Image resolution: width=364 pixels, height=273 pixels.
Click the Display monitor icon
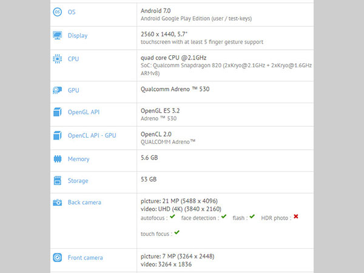coord(58,36)
